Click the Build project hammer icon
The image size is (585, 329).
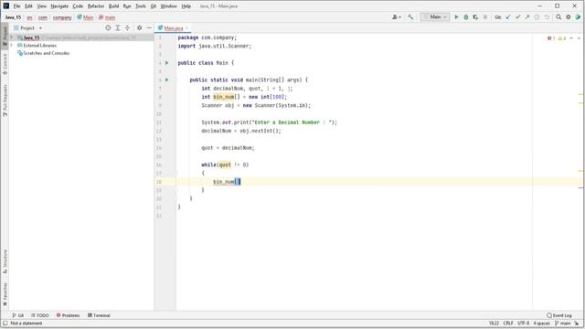[410, 17]
